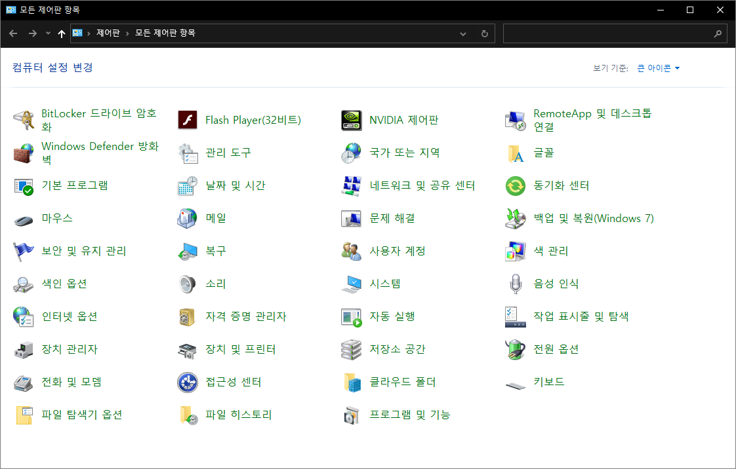
Task: Expand the chevron before 제어판 breadcrumb
Action: point(89,33)
